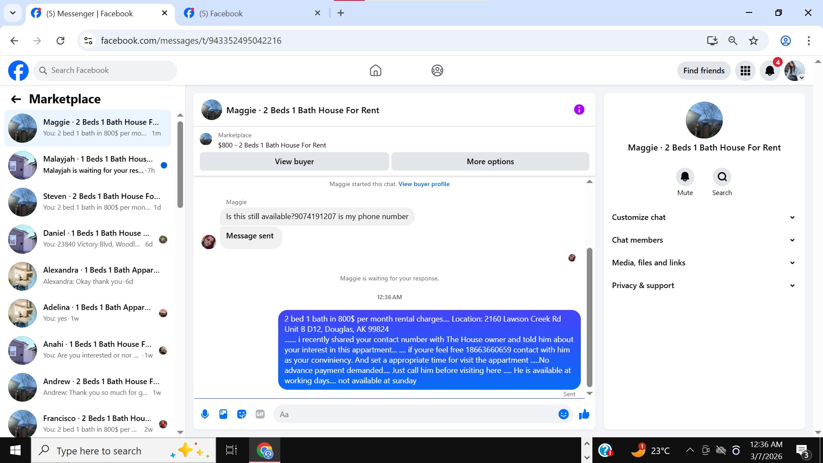Mute the Maggie conversation
Screen dimensions: 823x463
(x=685, y=177)
